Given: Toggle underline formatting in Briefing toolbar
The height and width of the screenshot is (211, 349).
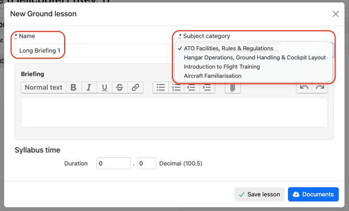Looking at the screenshot, I should [104, 87].
